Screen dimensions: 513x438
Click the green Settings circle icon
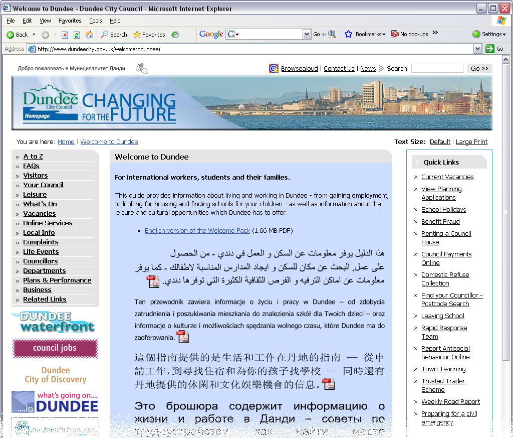coord(476,34)
